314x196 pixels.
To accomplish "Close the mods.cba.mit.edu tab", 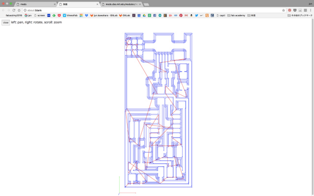I will 140,4.
